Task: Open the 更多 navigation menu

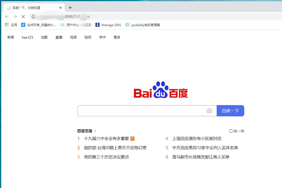Action: tap(117, 37)
